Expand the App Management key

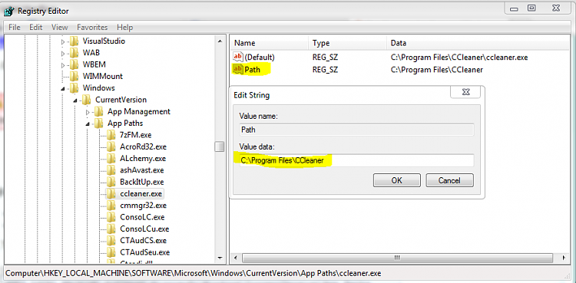click(88, 112)
